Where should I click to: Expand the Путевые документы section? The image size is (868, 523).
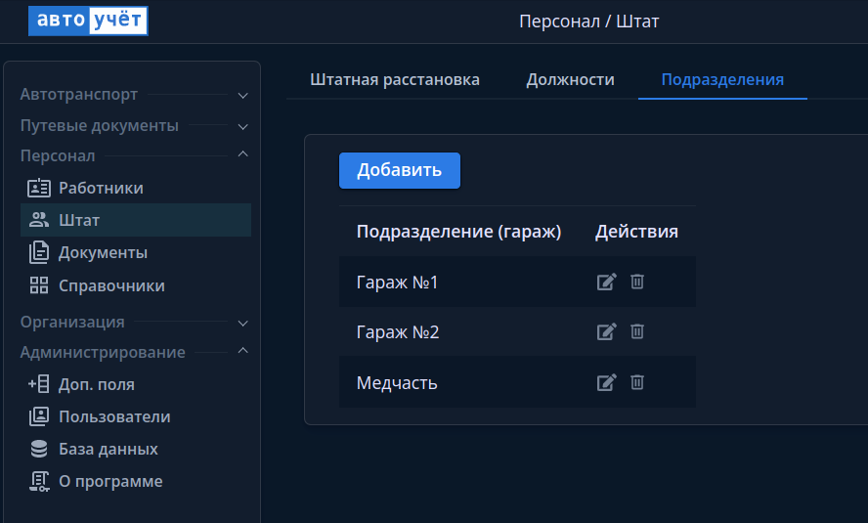point(243,126)
